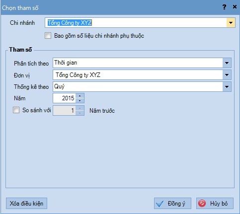Cancel using the Hủy bỏ button

coord(215,204)
